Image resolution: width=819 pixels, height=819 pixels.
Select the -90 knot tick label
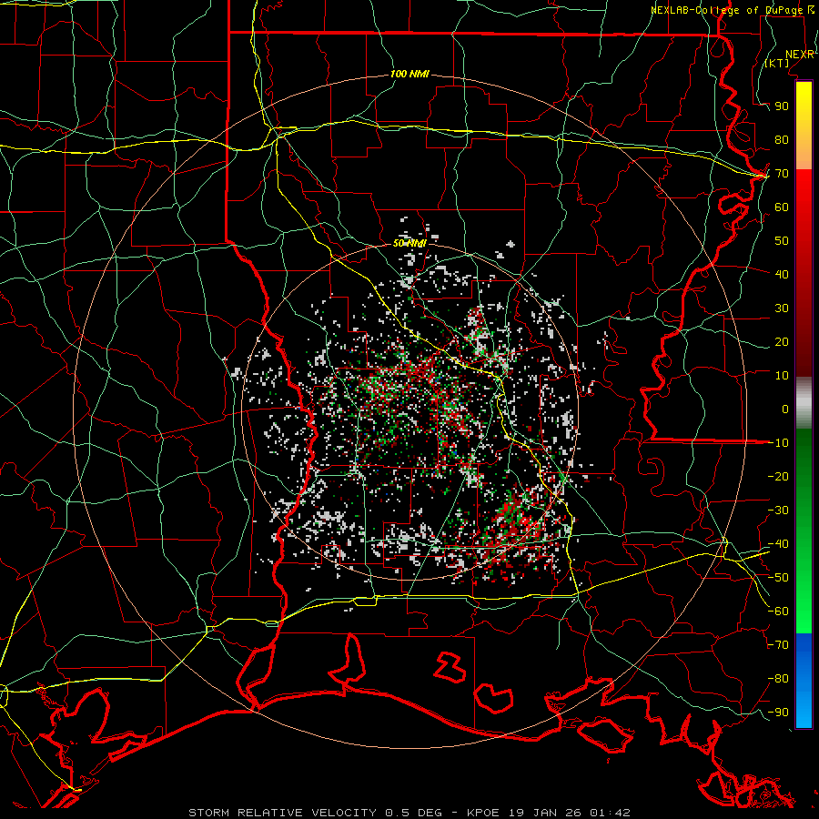(778, 713)
